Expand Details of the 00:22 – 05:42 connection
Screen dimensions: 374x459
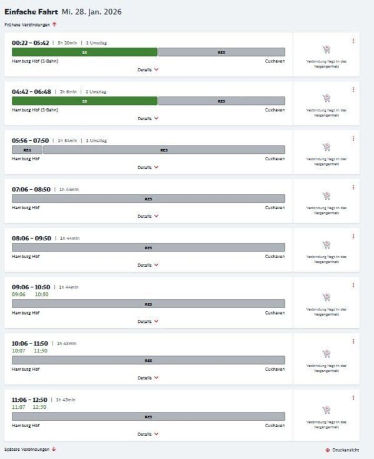[x=148, y=70]
